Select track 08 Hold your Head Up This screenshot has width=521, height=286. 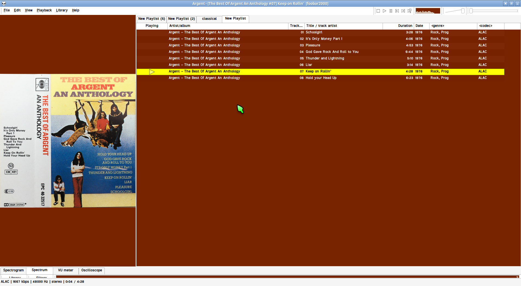coord(320,78)
